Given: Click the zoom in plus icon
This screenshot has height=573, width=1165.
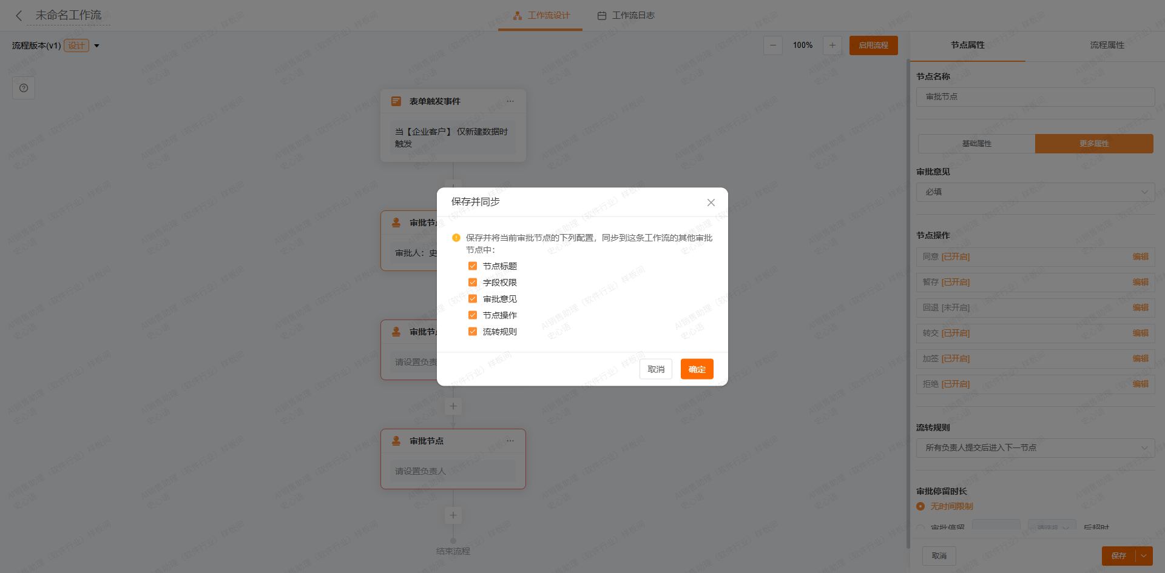Looking at the screenshot, I should coord(832,45).
